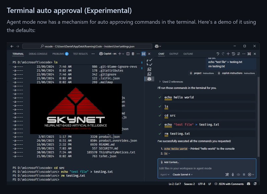
Task: Click the cloud upload icon in chat input
Action: 238,174
